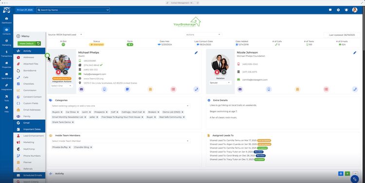The image size is (365, 183).
Task: Open the select existing category dropdown
Action: point(120,106)
